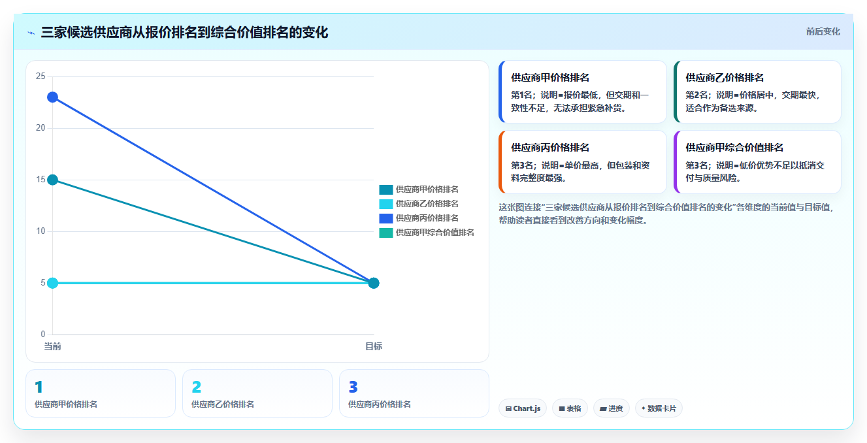This screenshot has height=443, width=867.
Task: Click the icon in 进度 tag
Action: pos(603,409)
